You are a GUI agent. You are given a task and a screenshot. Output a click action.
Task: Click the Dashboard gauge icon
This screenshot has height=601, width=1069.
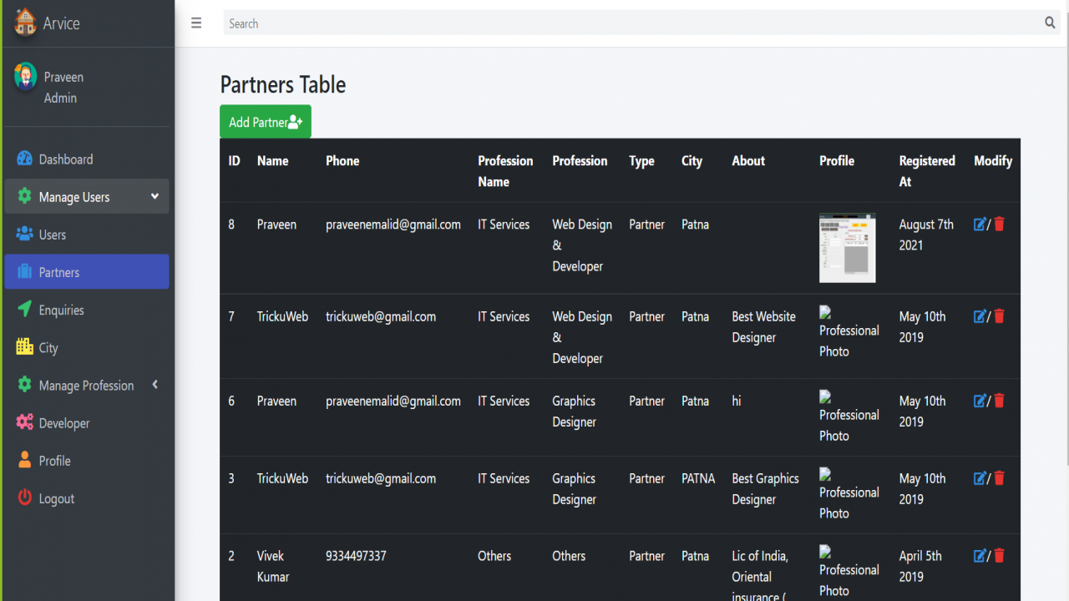(x=24, y=159)
